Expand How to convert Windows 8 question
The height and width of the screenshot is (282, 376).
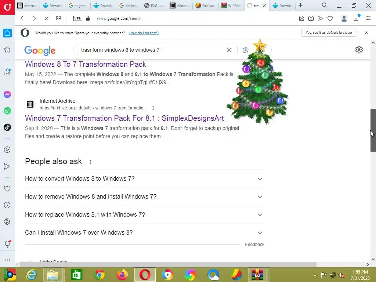point(145,179)
